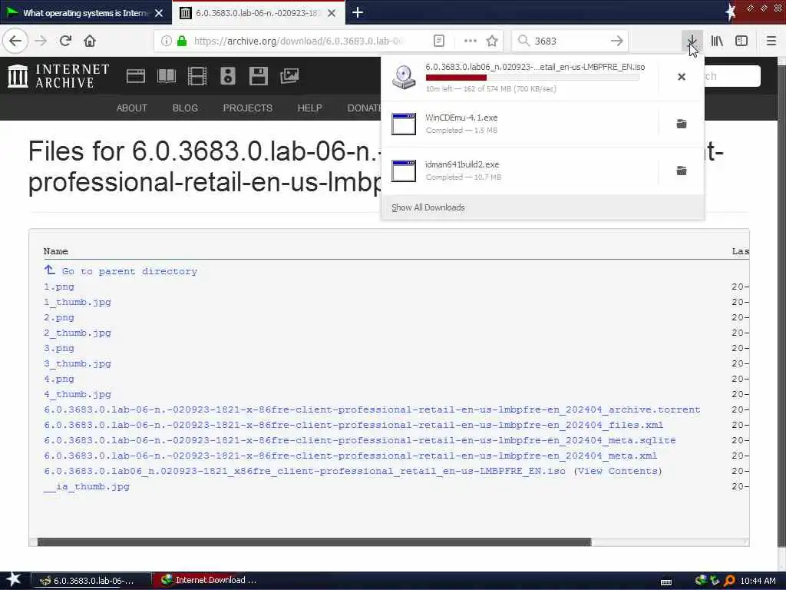The width and height of the screenshot is (786, 590).
Task: Open the BLOG menu item
Action: [x=185, y=108]
